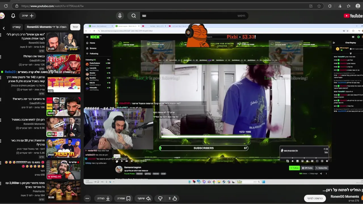Open the RonenGG Daily video thumbnail 21:05

(64, 42)
